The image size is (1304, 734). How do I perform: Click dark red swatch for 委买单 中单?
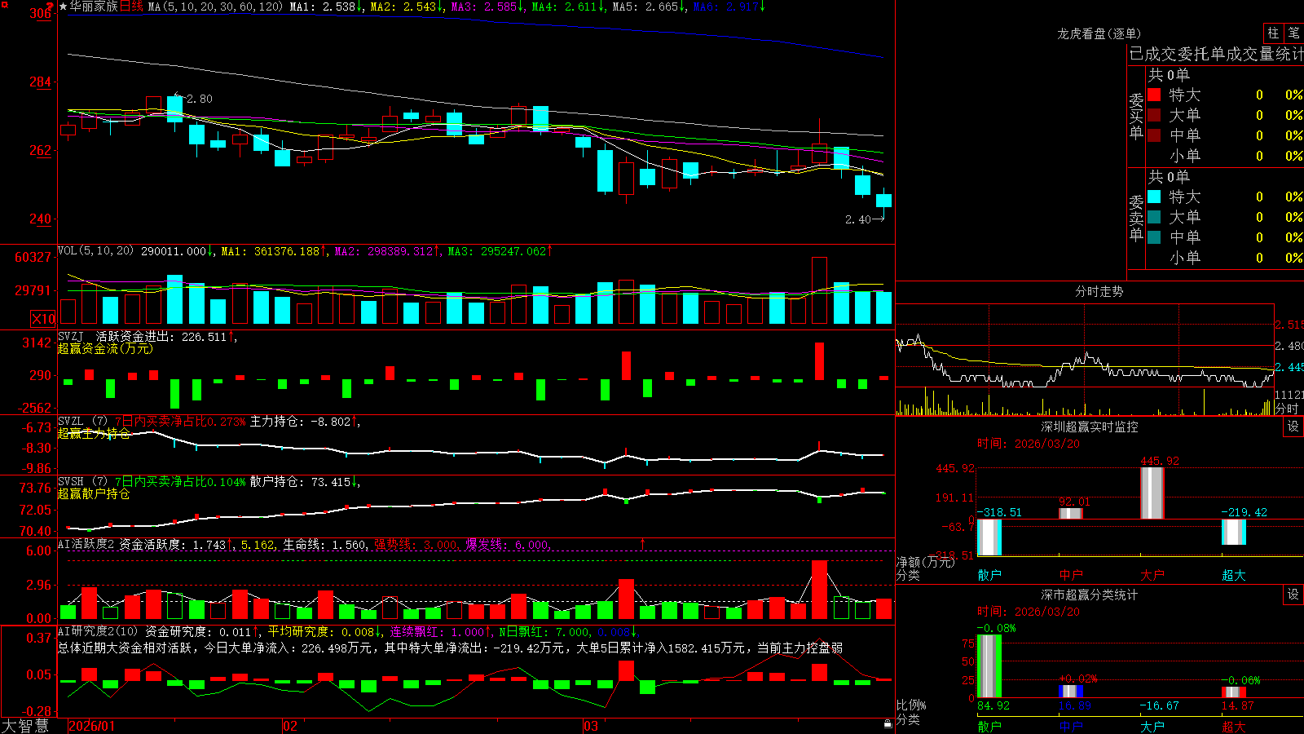point(1154,135)
